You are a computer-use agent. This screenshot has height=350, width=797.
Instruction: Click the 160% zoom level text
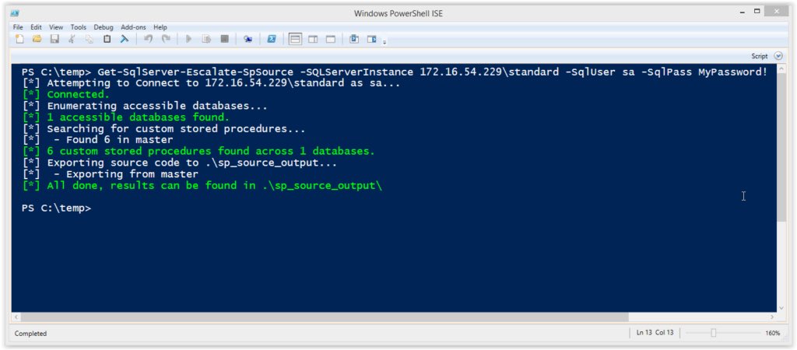coord(773,333)
